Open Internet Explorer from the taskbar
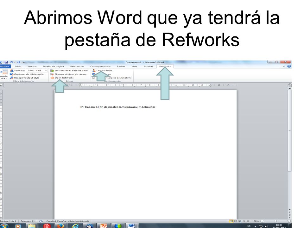Image resolution: width=304 pixels, height=228 pixels. point(75,226)
